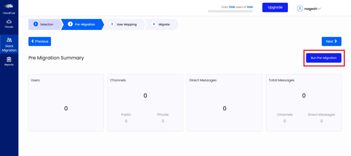Click the Channels card title
351x156 pixels.
[x=118, y=80]
